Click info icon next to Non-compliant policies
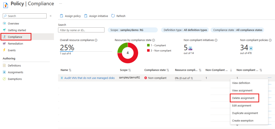 point(270,40)
